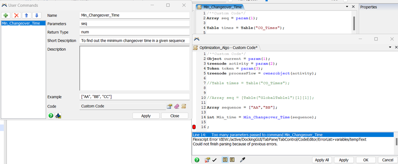This screenshot has height=164, width=398.
Task: Open code template properties icon beside Code field
Action: point(170,106)
